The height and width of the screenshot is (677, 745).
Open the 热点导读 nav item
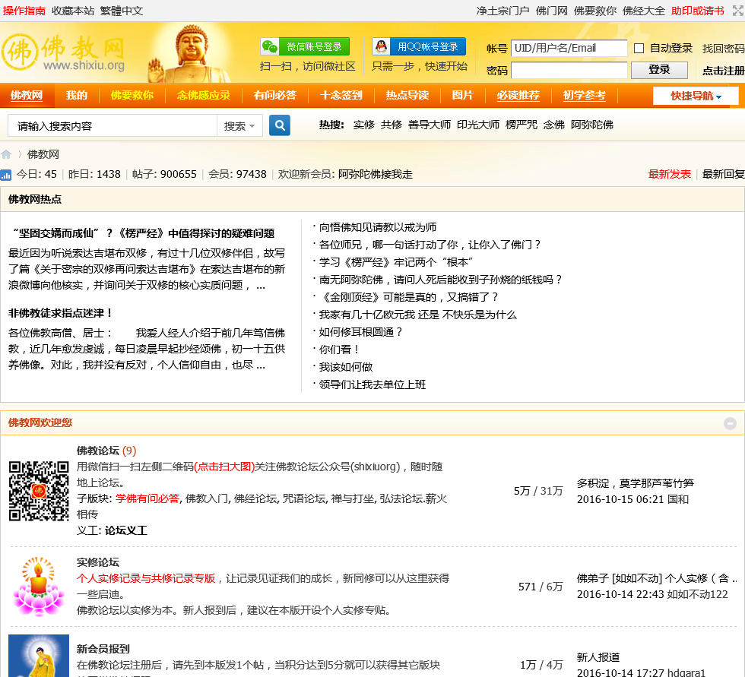click(x=407, y=96)
